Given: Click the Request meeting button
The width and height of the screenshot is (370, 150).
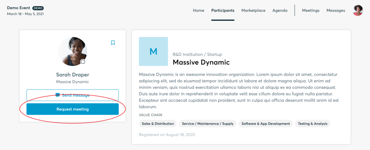Looking at the screenshot, I should 73,109.
